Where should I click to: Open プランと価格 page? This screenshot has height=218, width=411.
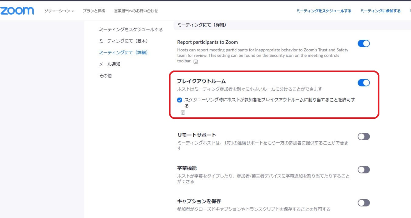(94, 11)
